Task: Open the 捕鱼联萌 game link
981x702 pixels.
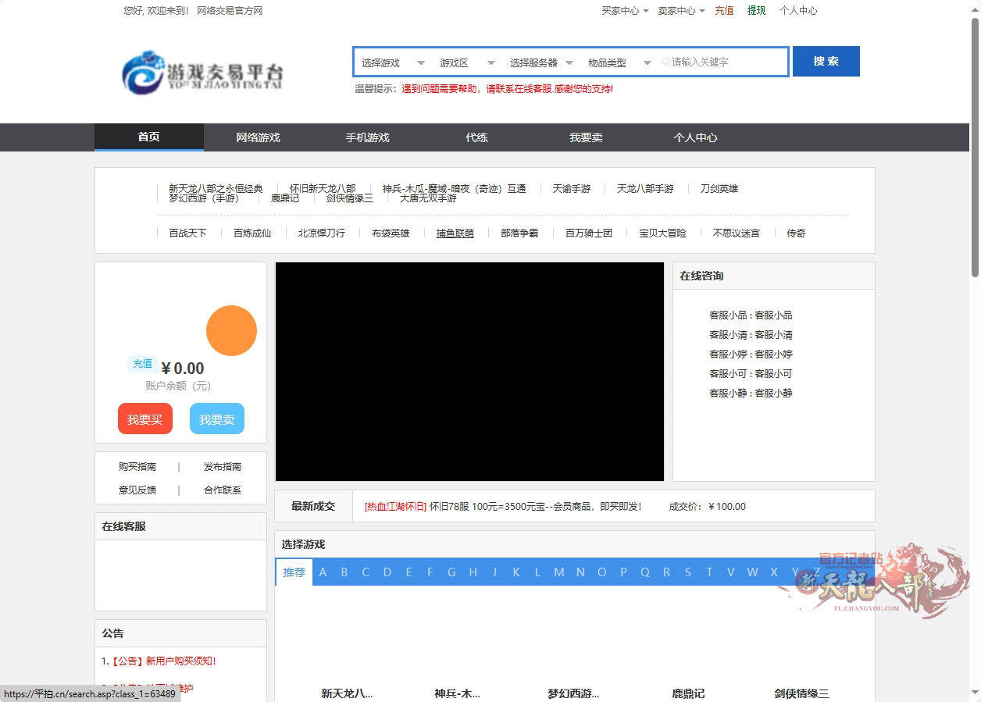Action: (x=455, y=233)
